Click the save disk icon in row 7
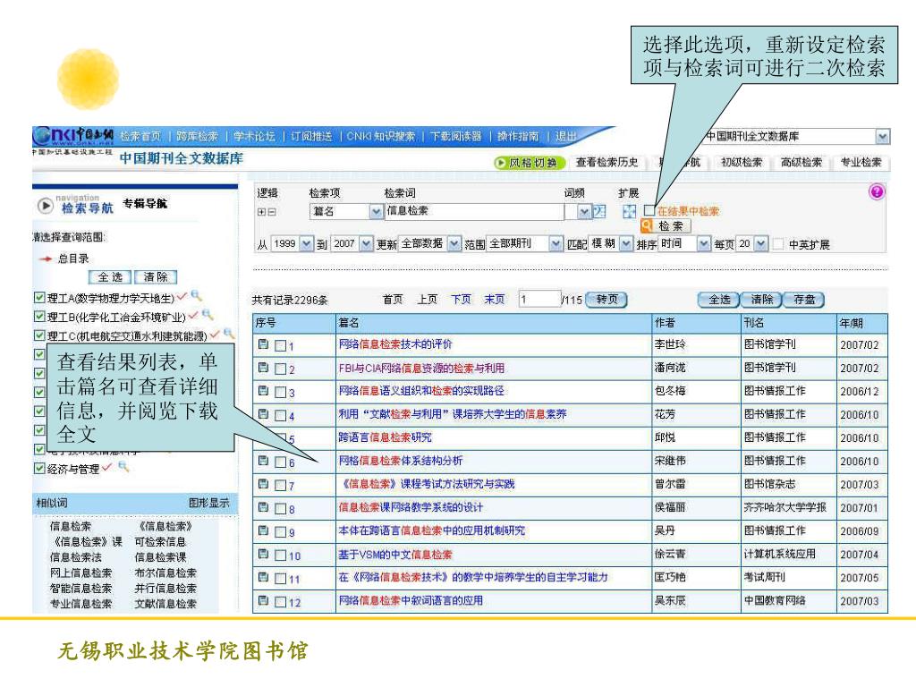The image size is (916, 687). point(264,484)
